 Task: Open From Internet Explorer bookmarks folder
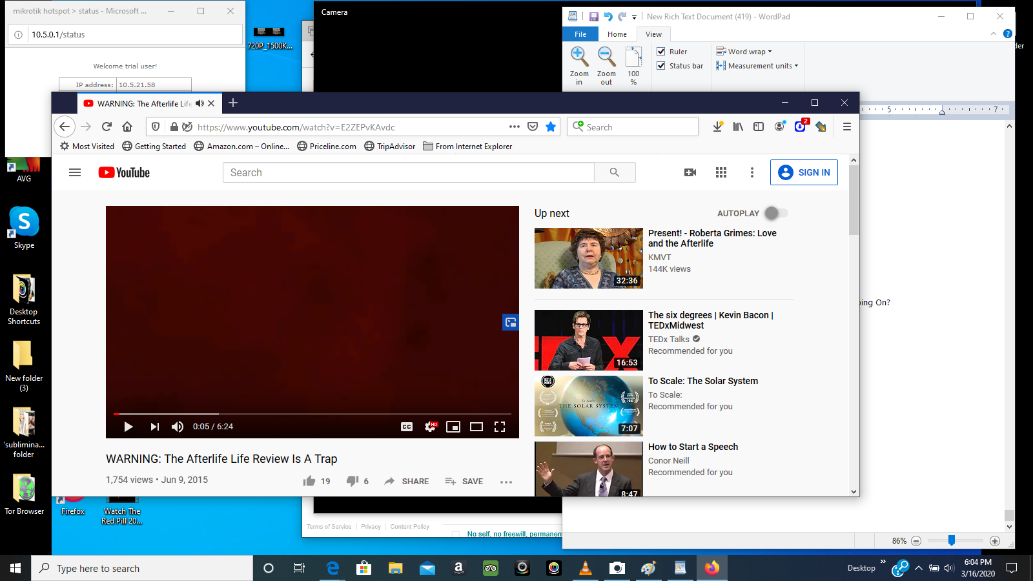pyautogui.click(x=467, y=147)
